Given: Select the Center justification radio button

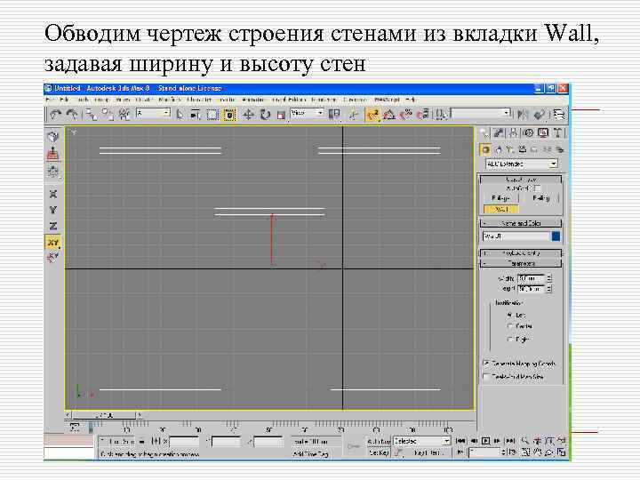Looking at the screenshot, I should pyautogui.click(x=509, y=326).
